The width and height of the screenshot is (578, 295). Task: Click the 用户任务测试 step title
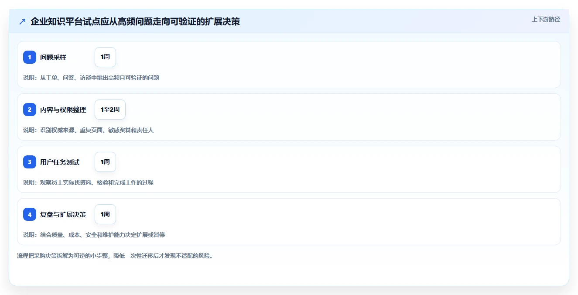coord(60,162)
